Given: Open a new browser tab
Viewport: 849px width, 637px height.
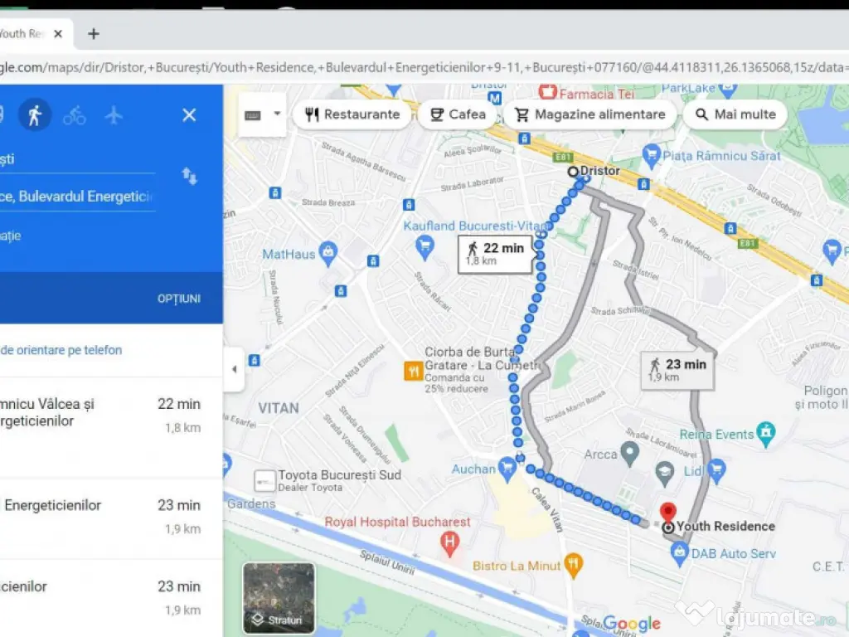Looking at the screenshot, I should coord(94,34).
